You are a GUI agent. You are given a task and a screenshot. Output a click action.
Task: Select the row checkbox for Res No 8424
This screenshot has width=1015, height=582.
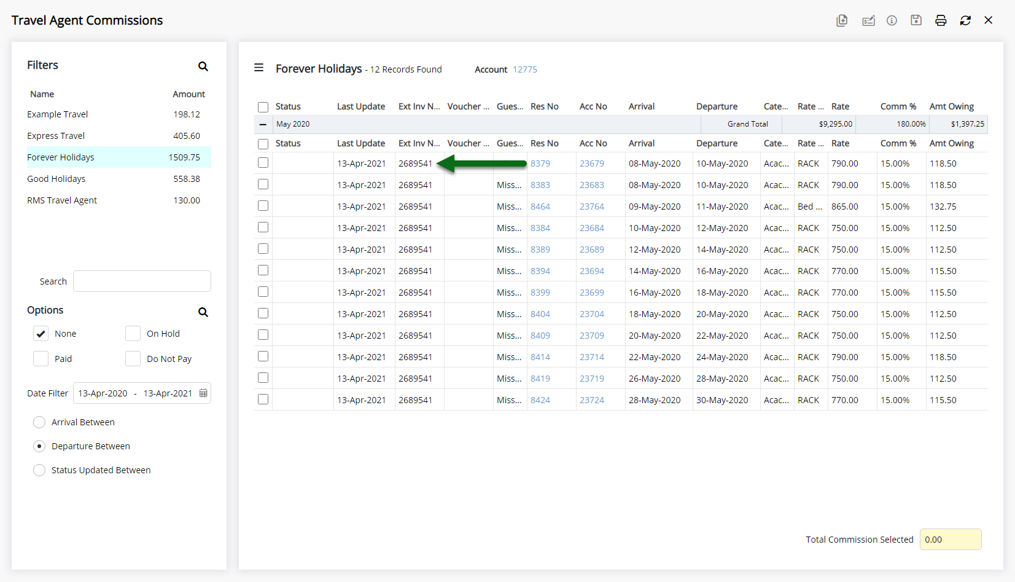click(x=263, y=399)
